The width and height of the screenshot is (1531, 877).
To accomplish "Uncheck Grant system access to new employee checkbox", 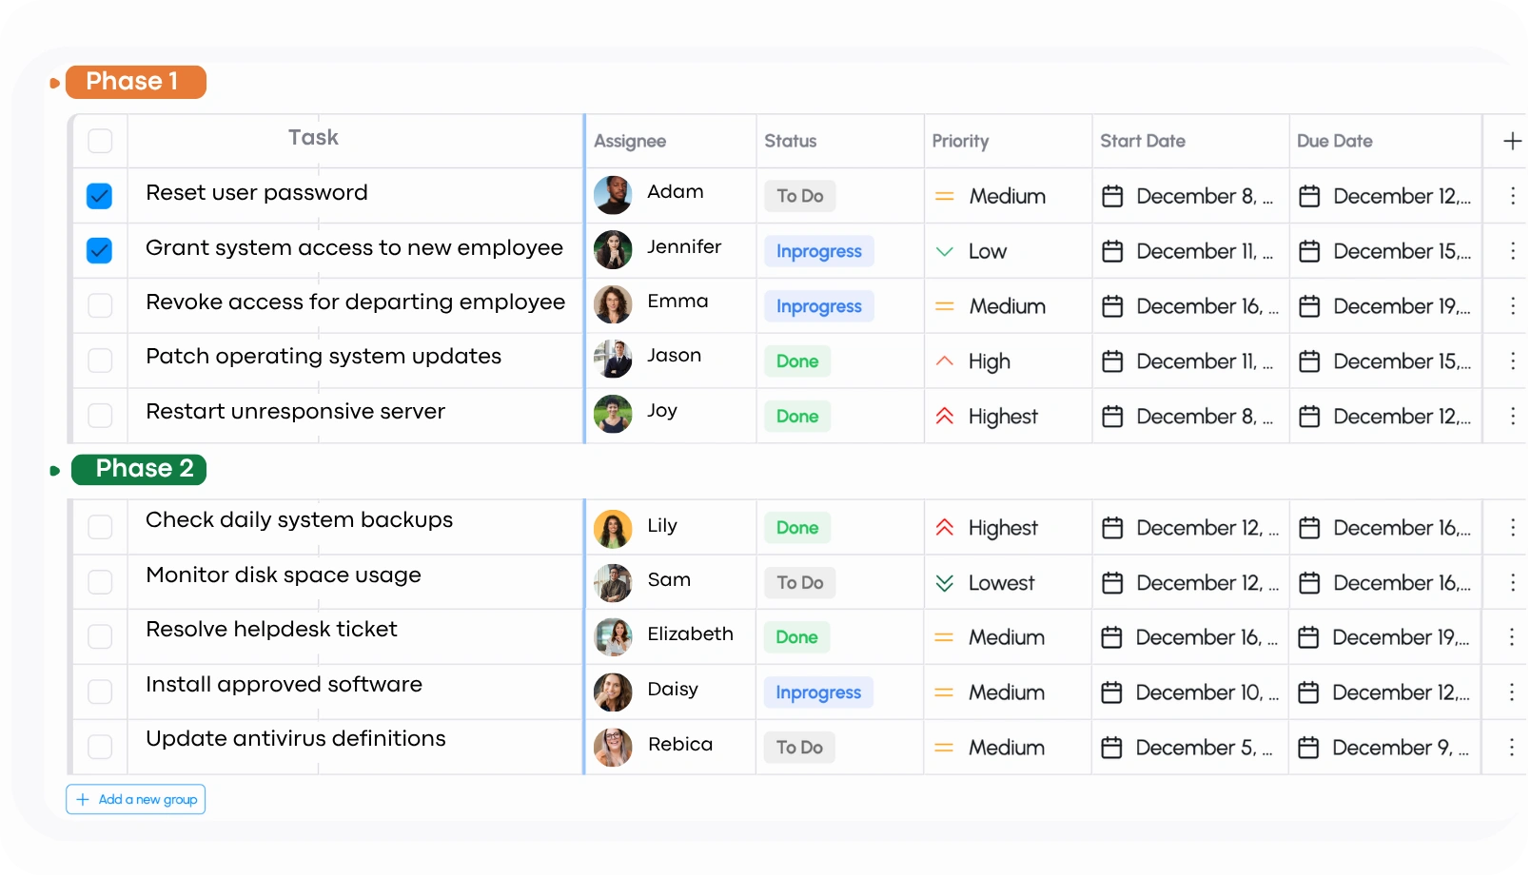I will click(100, 250).
